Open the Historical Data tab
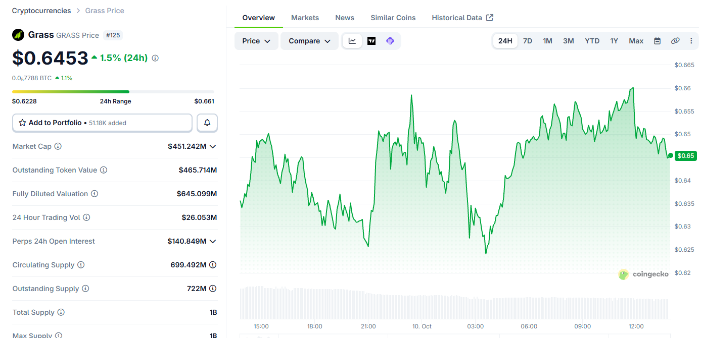Viewport: 701px width, 338px height. tap(462, 18)
